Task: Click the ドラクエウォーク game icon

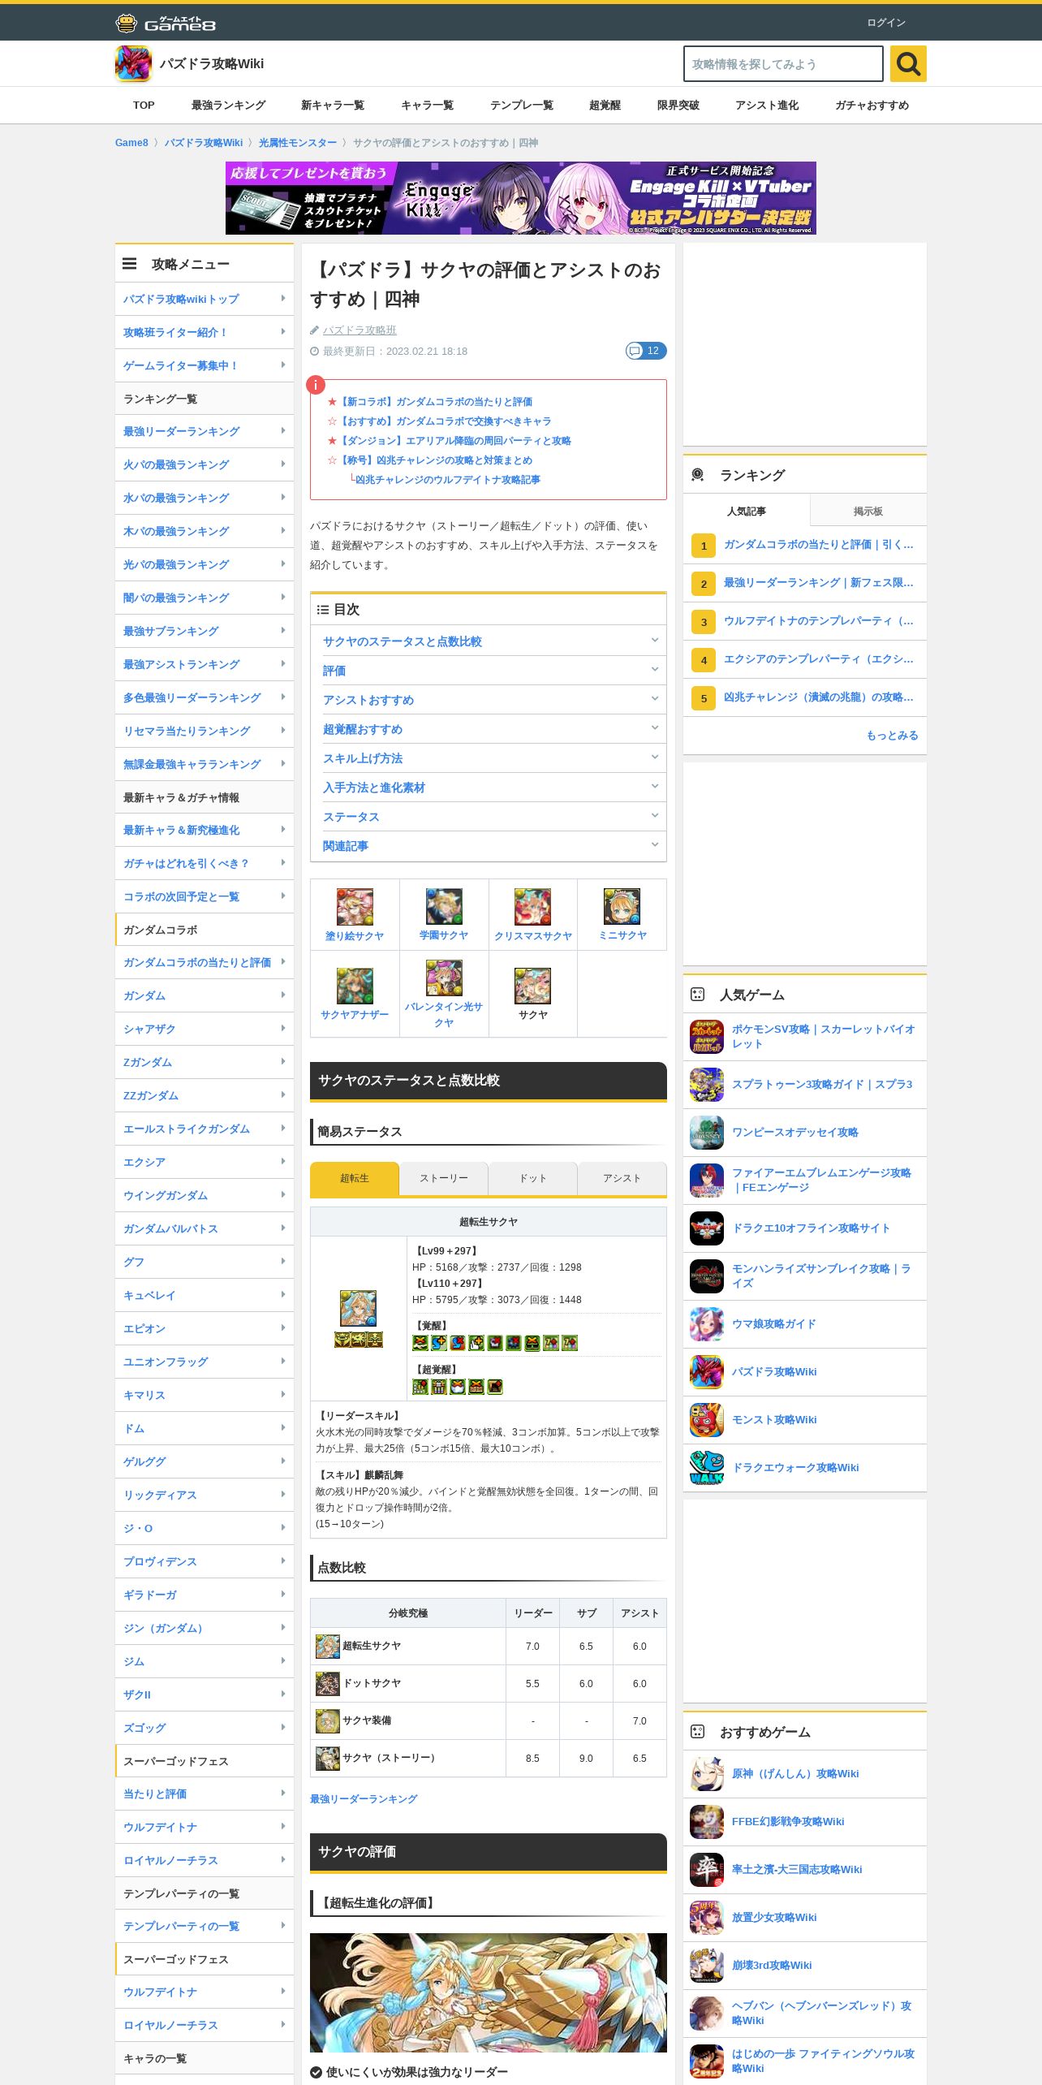Action: [707, 1468]
